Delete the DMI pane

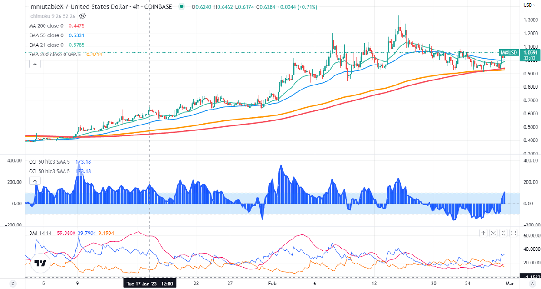493,233
